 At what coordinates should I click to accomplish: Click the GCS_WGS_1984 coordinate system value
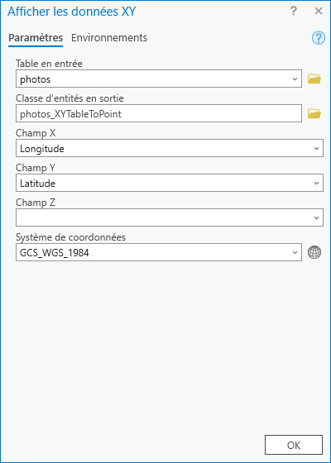(55, 253)
